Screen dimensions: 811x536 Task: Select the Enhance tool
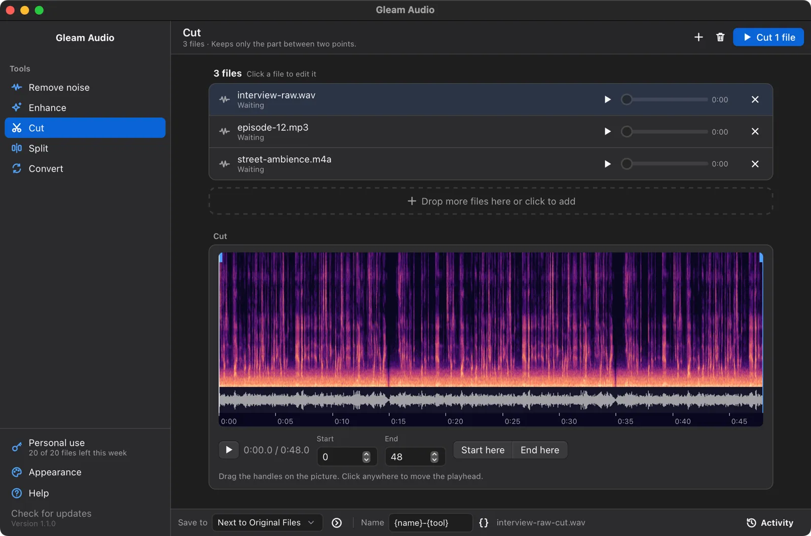pos(85,108)
